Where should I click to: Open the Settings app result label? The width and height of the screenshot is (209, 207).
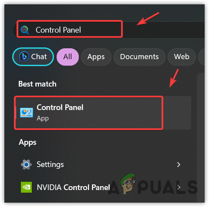click(50, 164)
